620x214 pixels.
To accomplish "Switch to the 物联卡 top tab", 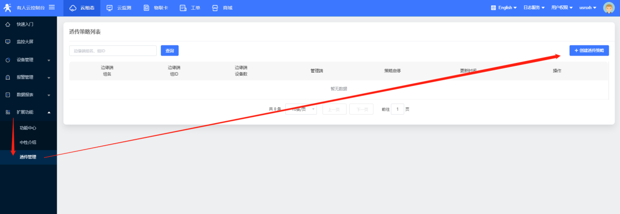I will click(x=156, y=8).
